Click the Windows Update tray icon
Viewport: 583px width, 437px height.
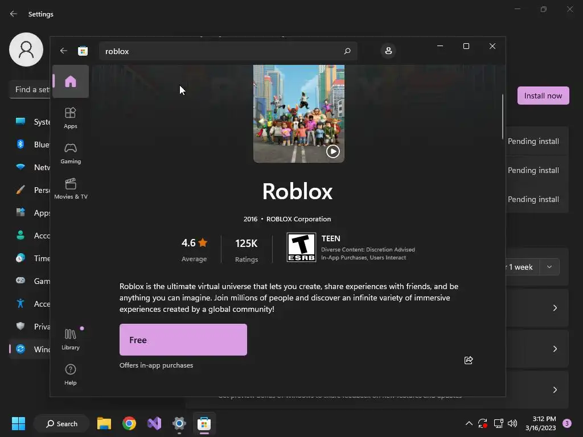point(483,423)
